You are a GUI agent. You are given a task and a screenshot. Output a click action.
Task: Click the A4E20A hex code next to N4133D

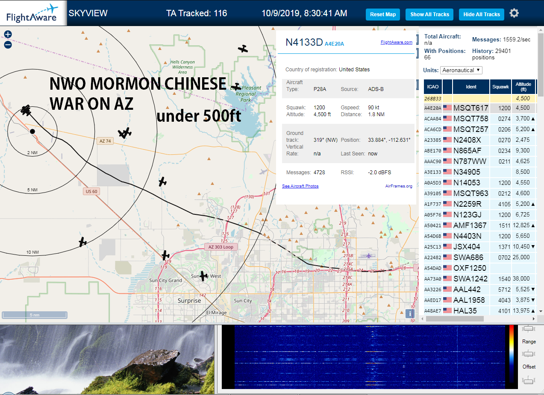[x=334, y=44]
